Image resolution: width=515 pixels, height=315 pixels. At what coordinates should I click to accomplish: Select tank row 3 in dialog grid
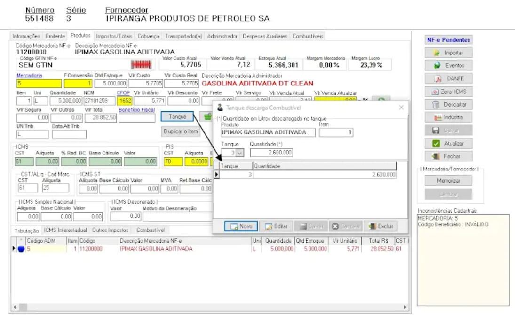pyautogui.click(x=308, y=174)
